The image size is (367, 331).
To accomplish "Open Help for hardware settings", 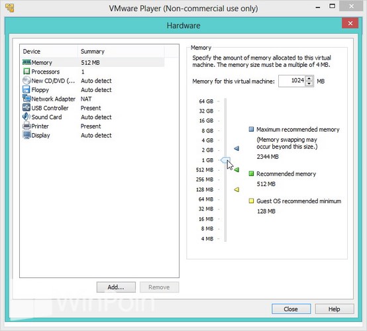I will point(335,309).
